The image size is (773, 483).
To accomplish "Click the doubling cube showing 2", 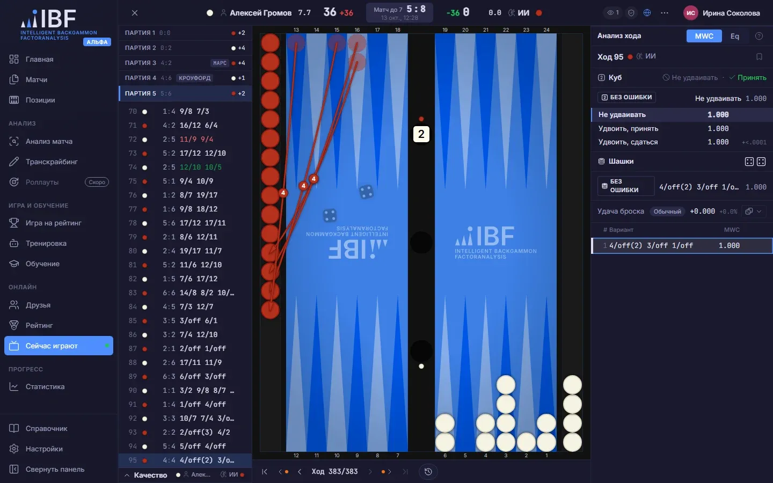I will pos(421,134).
